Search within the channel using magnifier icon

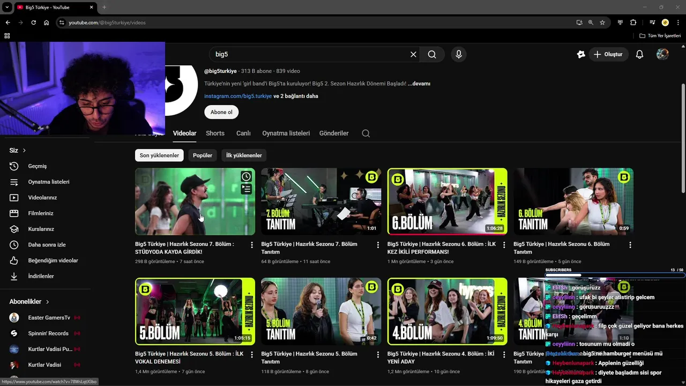[366, 133]
